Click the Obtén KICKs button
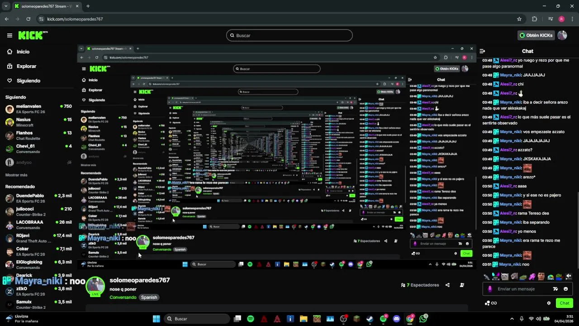579x326 pixels. click(x=536, y=35)
